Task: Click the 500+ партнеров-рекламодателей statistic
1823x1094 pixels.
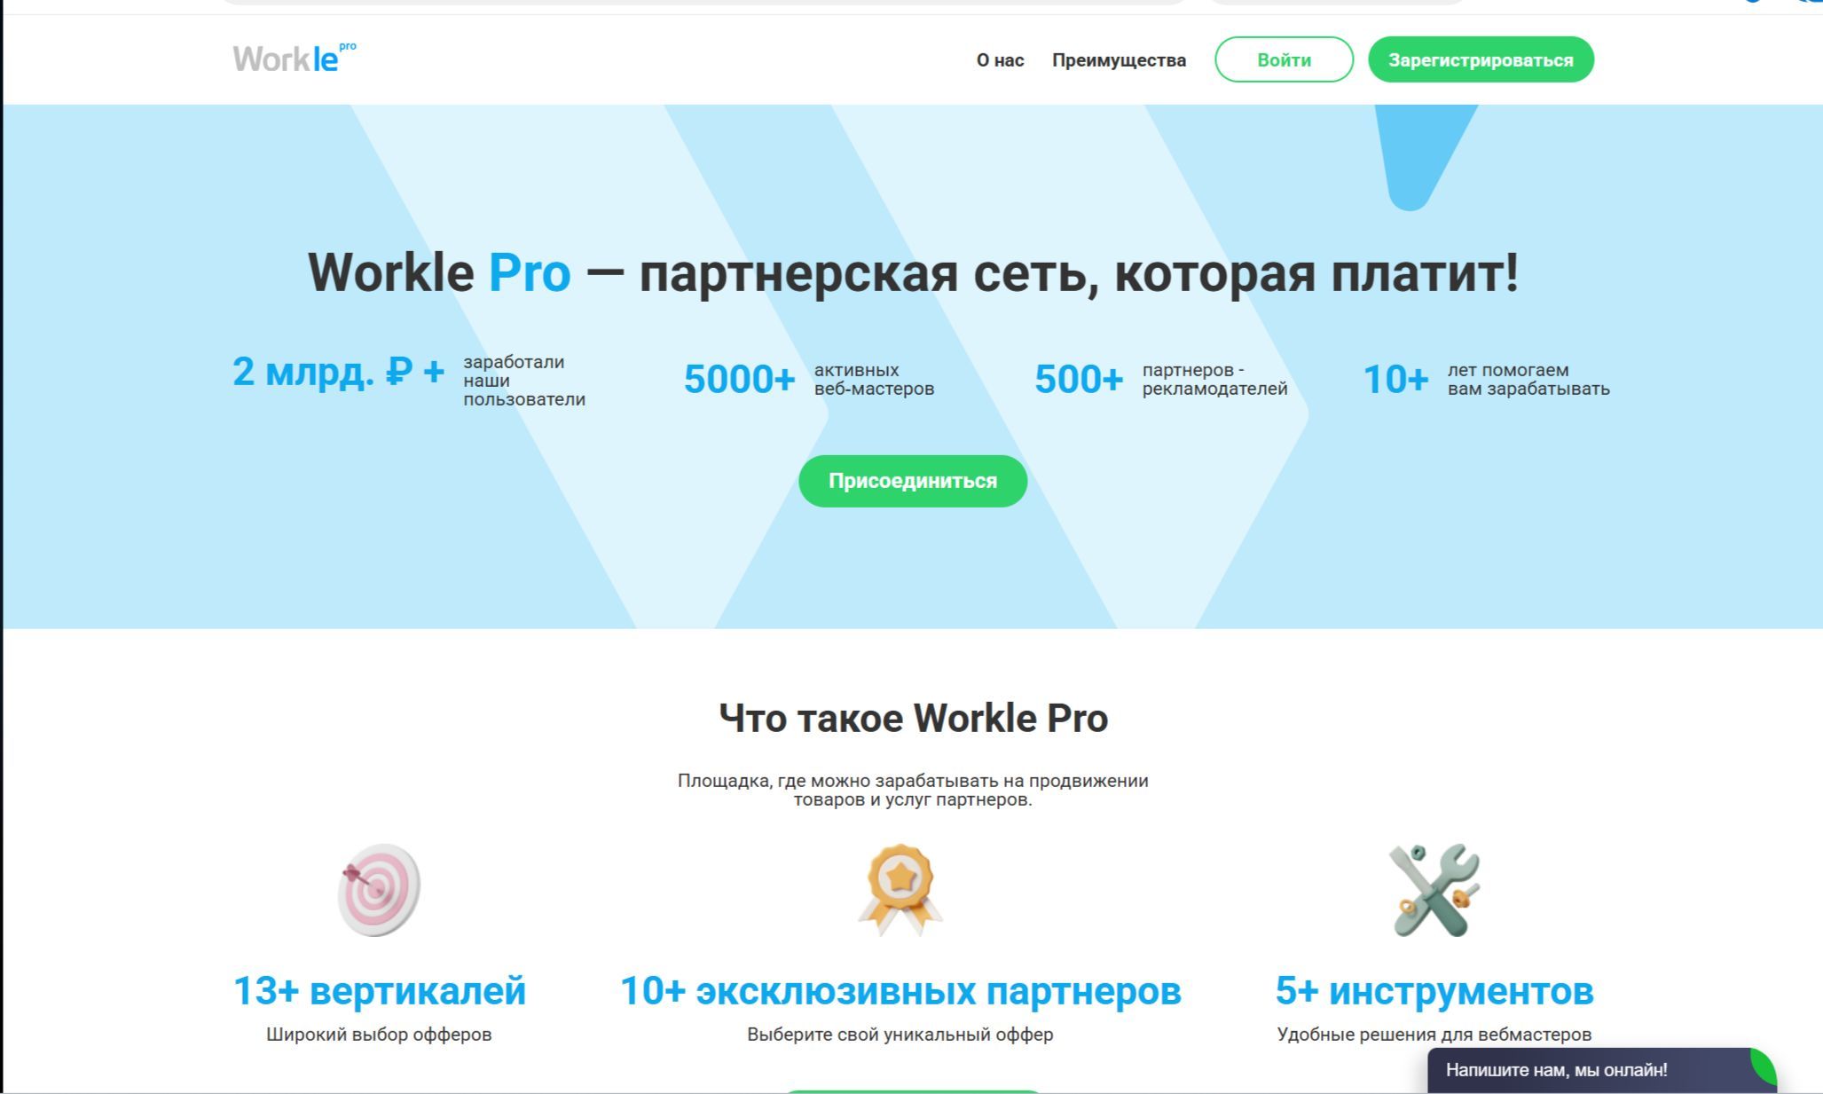Action: (1078, 380)
